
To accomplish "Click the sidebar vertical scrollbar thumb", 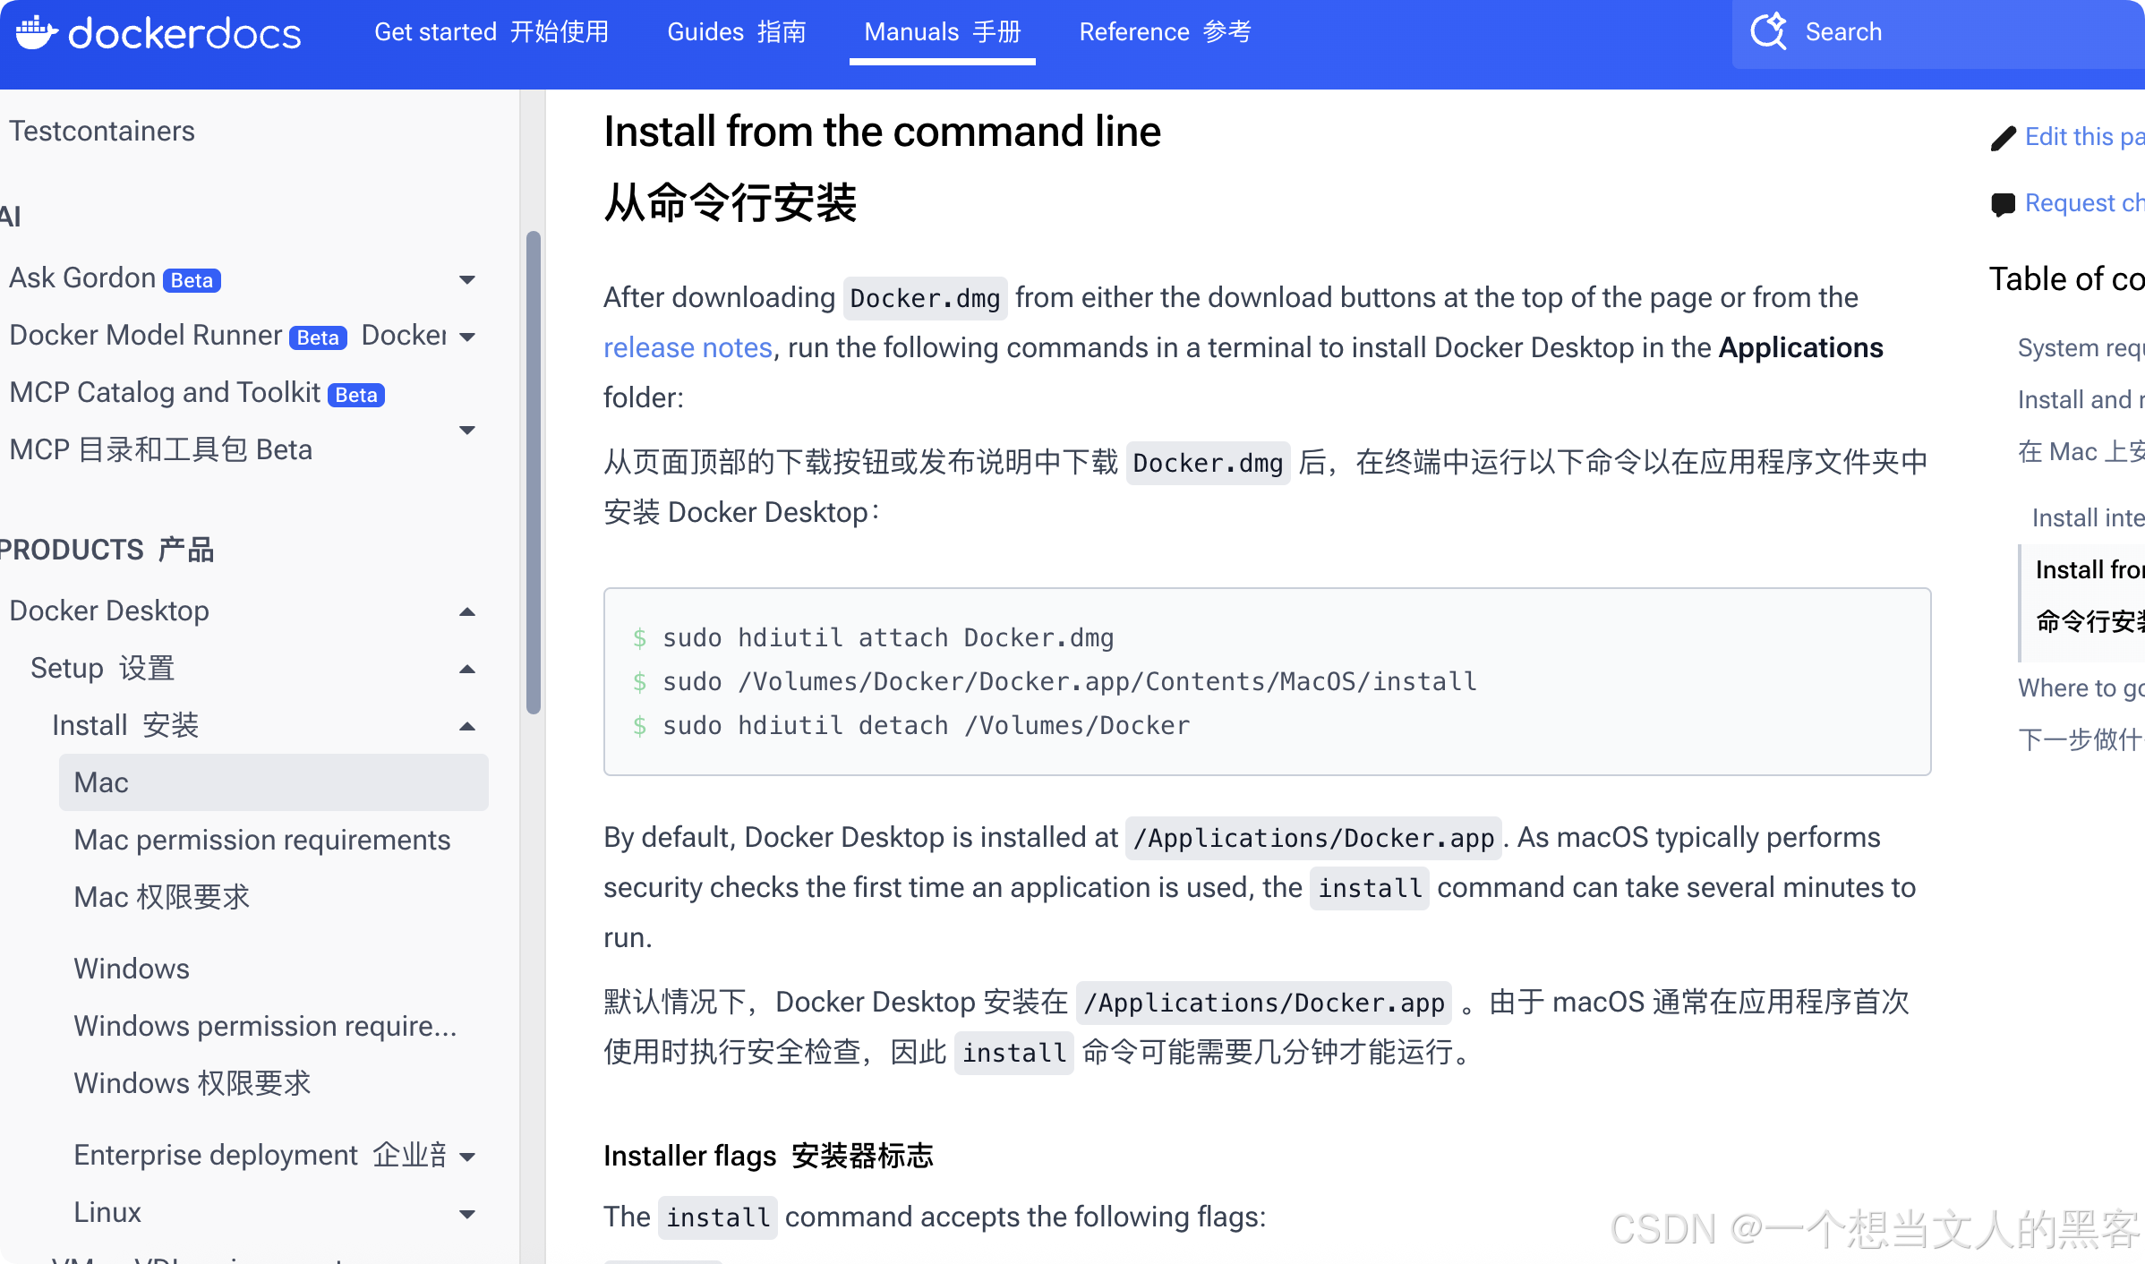I will (534, 473).
